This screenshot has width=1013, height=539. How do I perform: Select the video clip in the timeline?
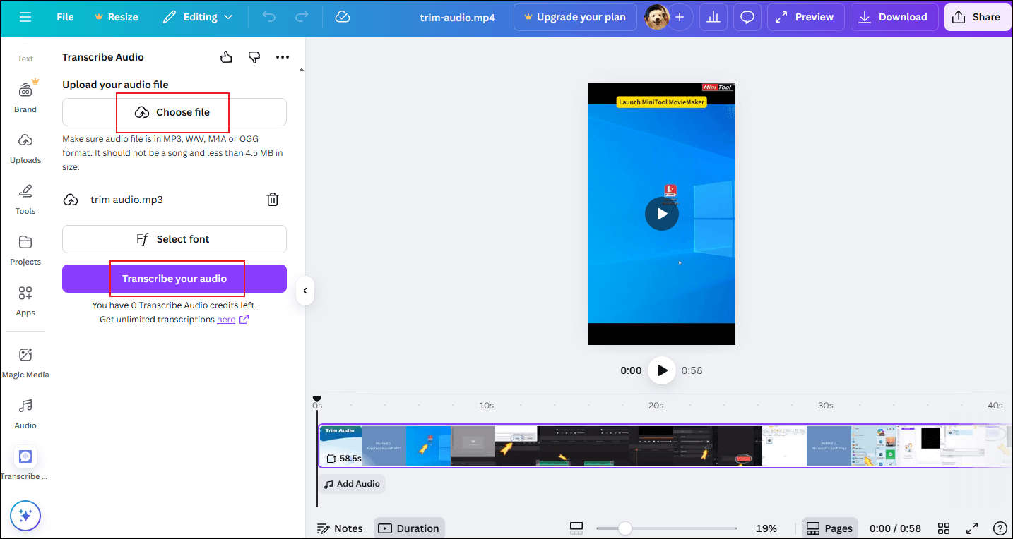coord(664,446)
